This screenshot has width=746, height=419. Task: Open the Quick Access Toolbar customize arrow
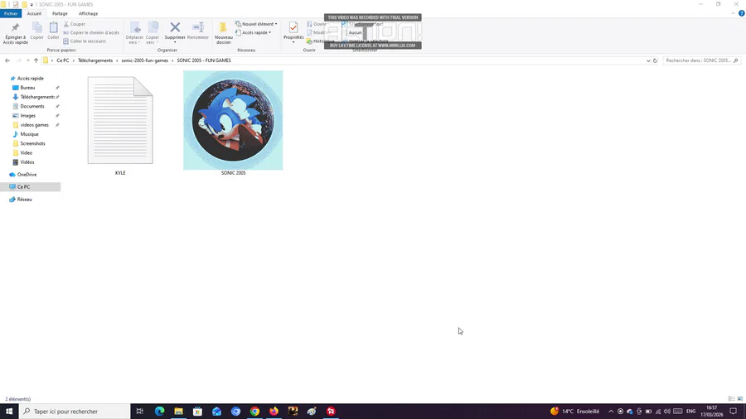(x=31, y=5)
